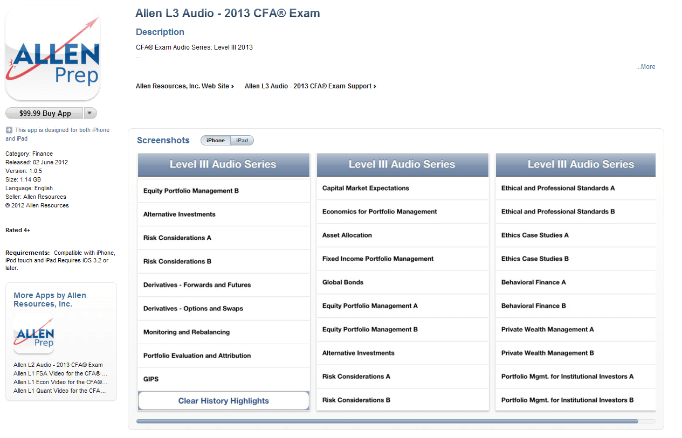
Task: Click Derivatives - Options and Swaps row
Action: (224, 309)
